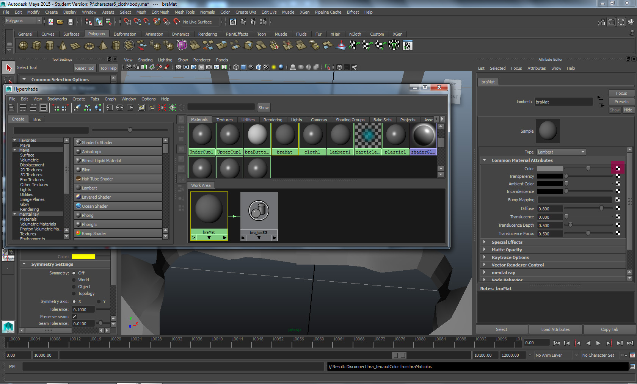Click Load Attributes button
The height and width of the screenshot is (384, 637).
coord(555,329)
